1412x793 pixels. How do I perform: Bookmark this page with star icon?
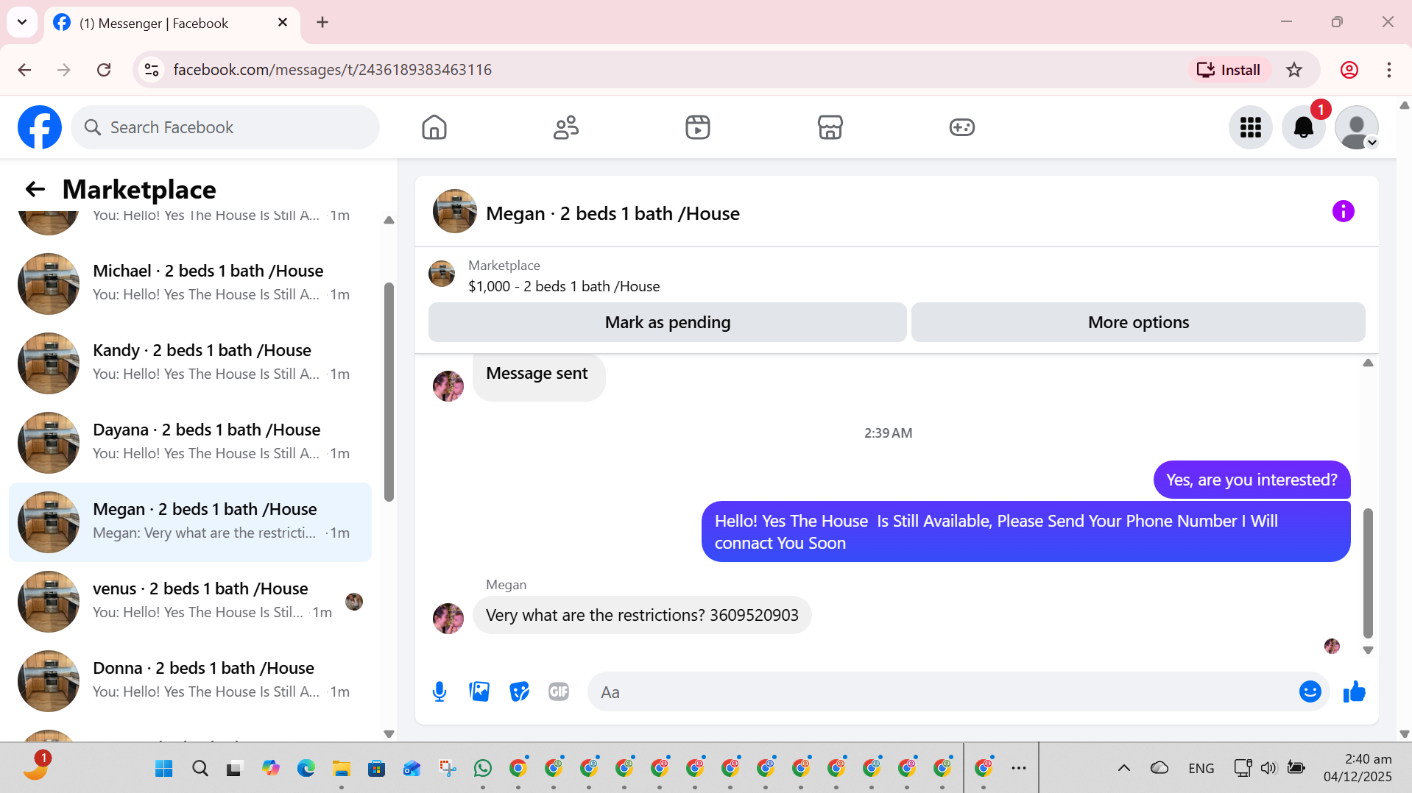click(1294, 70)
